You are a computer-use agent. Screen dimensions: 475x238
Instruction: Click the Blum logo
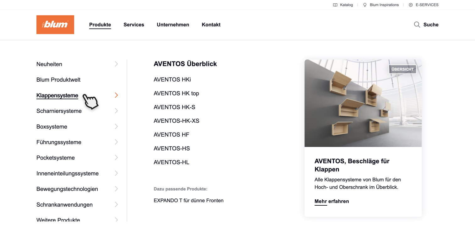point(55,24)
